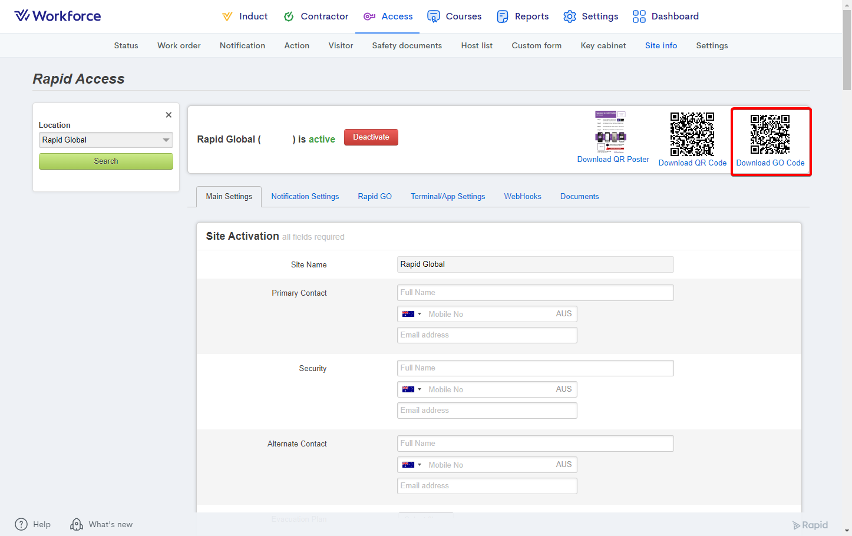Open the Induct section icon
The width and height of the screenshot is (852, 536).
tap(227, 16)
